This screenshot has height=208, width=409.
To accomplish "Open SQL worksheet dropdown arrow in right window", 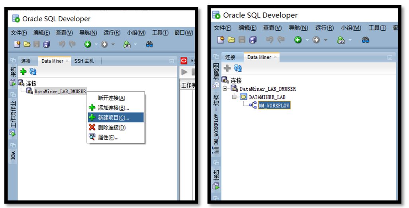I will click(350, 40).
